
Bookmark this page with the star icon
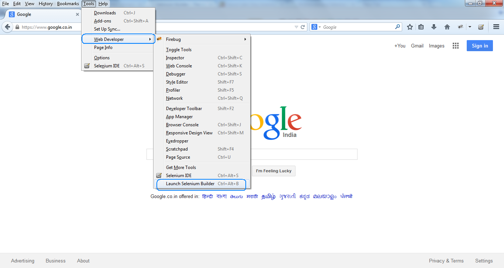pos(410,27)
